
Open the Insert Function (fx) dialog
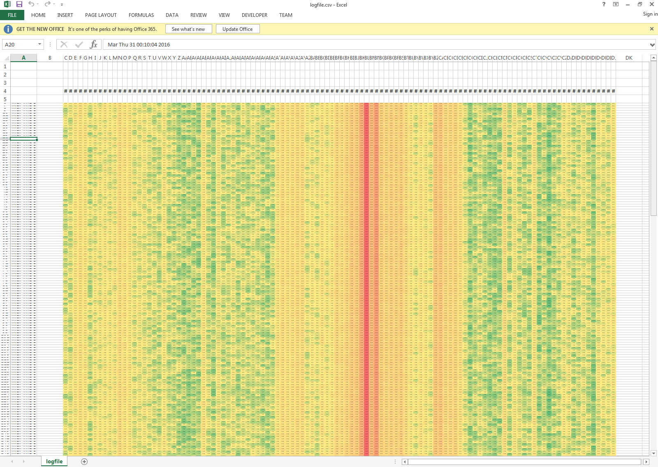click(x=94, y=44)
